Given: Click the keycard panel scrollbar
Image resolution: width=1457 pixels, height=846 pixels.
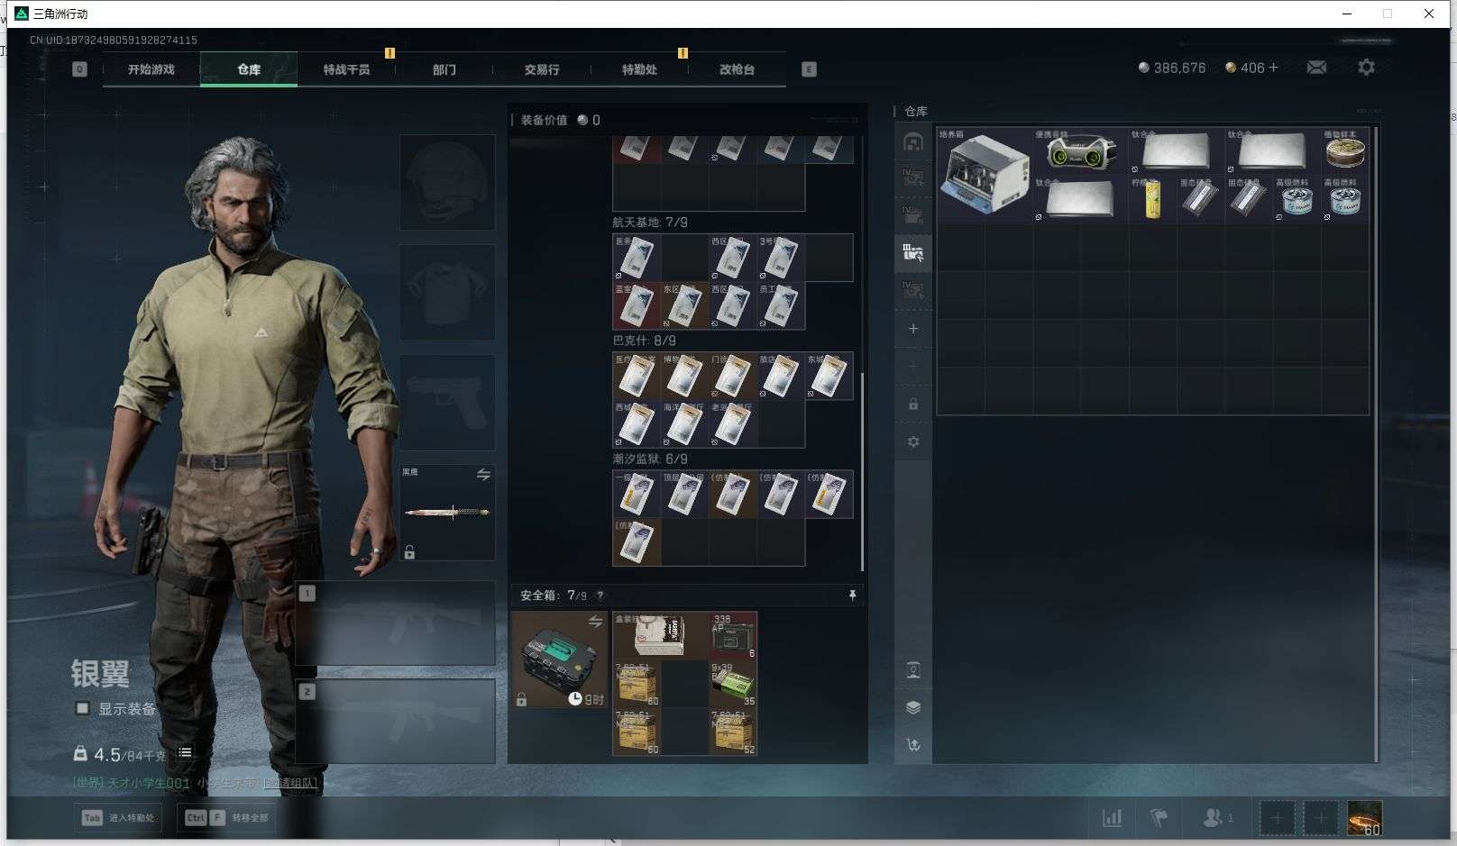Looking at the screenshot, I should (x=863, y=471).
